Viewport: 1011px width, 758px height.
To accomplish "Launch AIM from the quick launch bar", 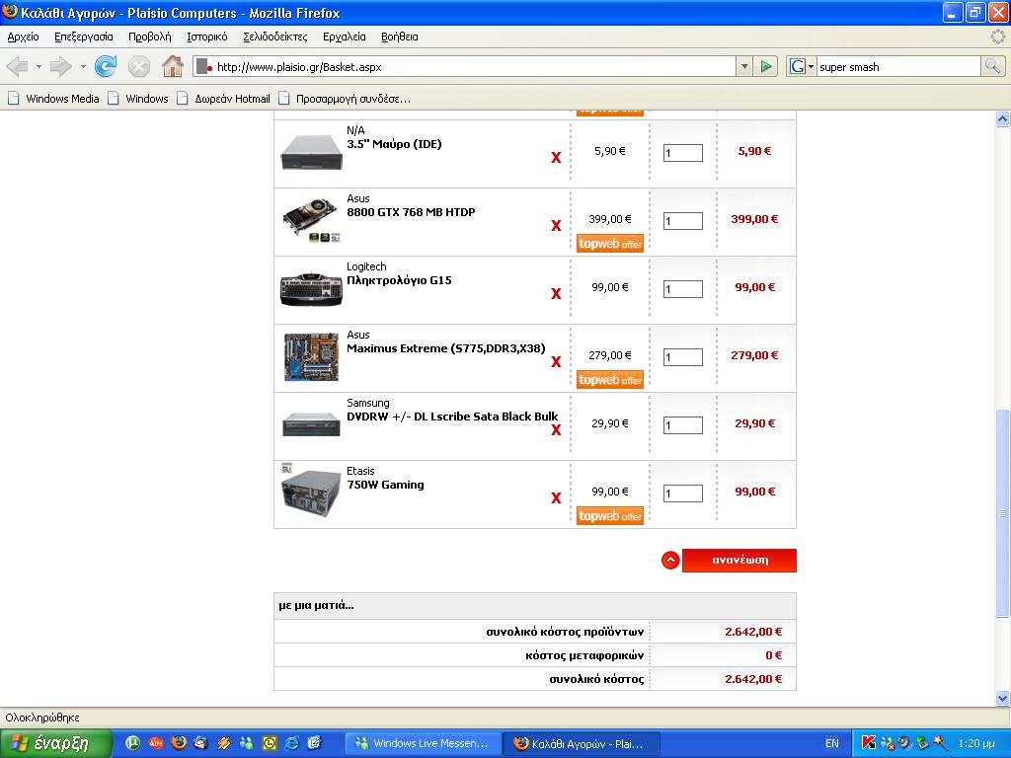I will 155,743.
